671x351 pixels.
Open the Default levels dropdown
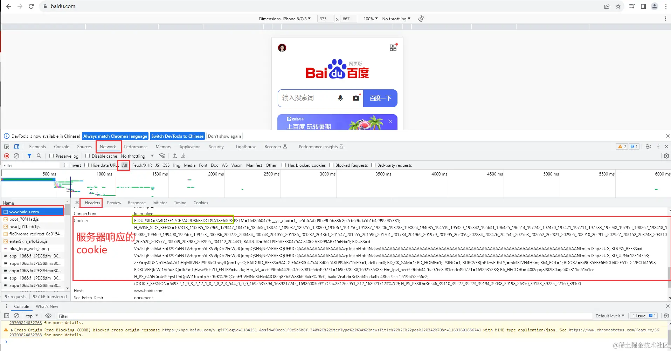tap(610, 316)
